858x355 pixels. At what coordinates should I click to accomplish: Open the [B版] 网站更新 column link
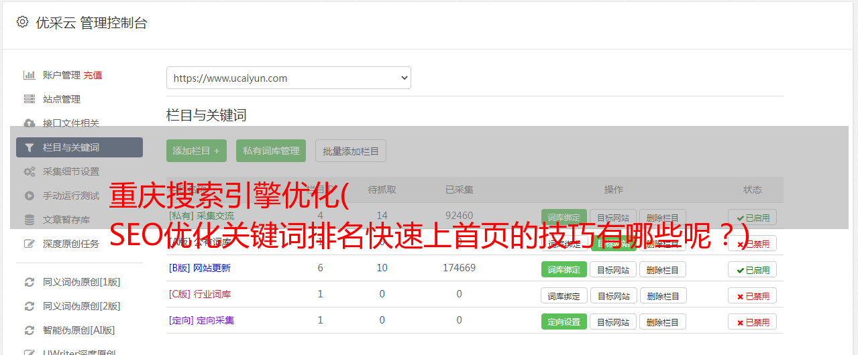pos(200,268)
